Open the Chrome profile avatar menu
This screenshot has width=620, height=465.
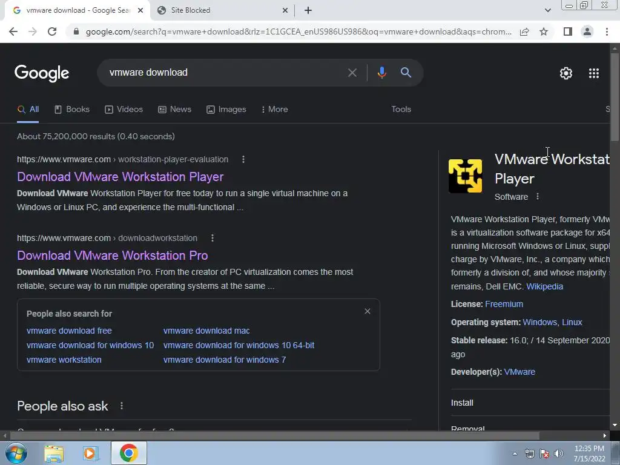point(587,31)
